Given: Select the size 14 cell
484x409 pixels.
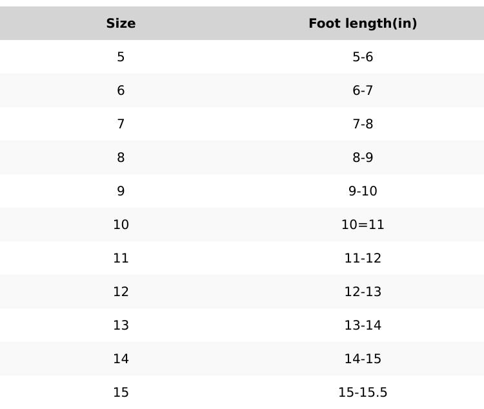Looking at the screenshot, I should click(121, 359).
